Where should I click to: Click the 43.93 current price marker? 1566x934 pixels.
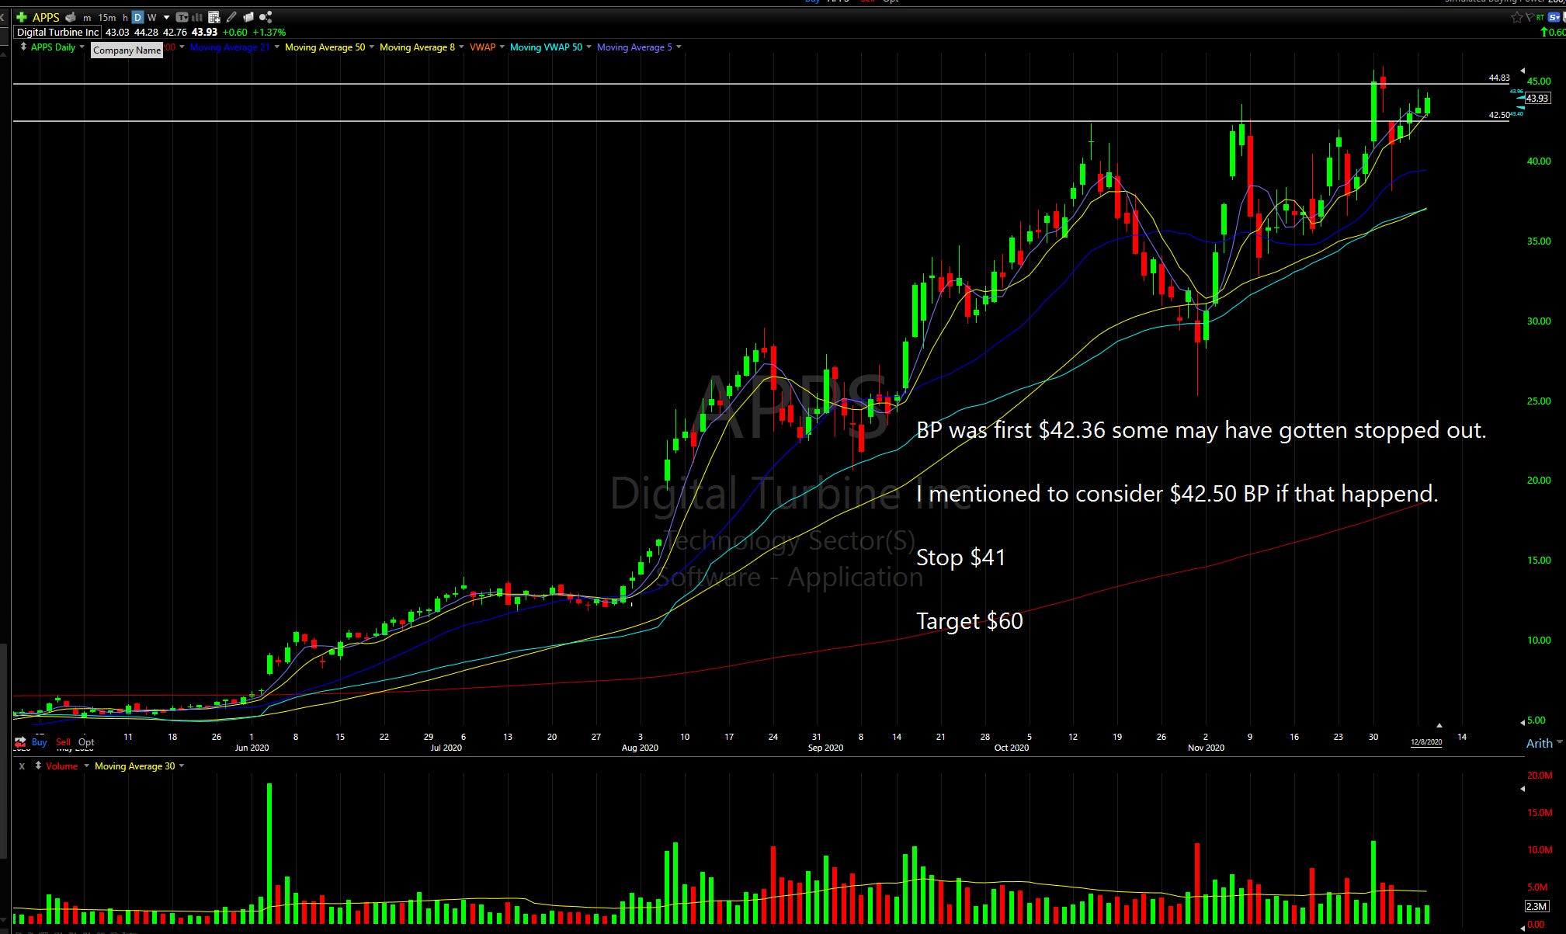click(1538, 98)
